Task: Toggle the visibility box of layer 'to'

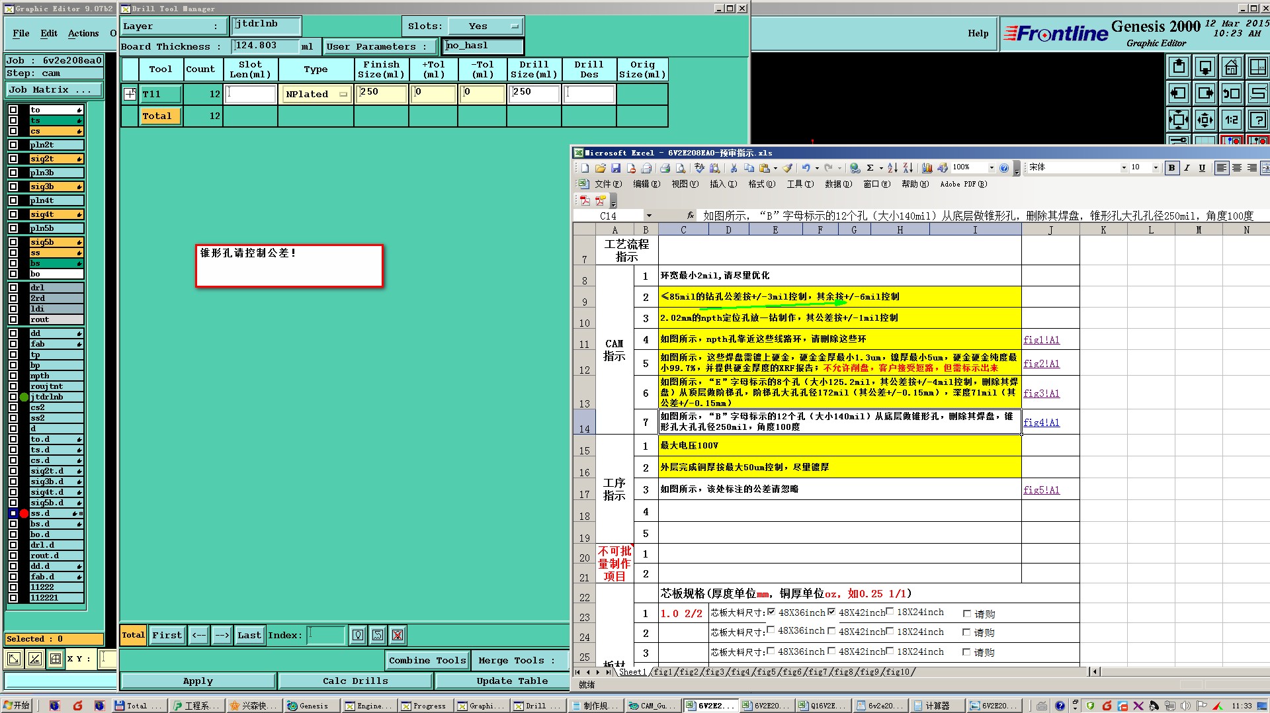Action: click(x=13, y=110)
